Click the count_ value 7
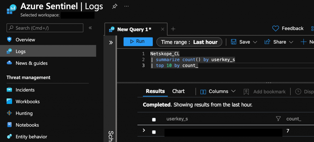The height and width of the screenshot is (142, 314). [x=288, y=131]
